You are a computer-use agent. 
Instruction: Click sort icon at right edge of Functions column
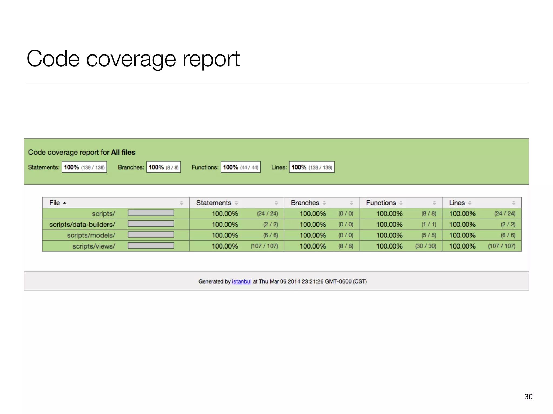434,203
